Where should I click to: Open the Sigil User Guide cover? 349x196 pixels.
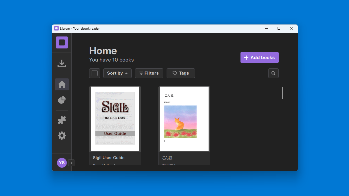115,119
